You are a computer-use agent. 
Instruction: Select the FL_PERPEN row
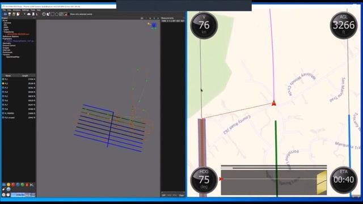click(19, 113)
